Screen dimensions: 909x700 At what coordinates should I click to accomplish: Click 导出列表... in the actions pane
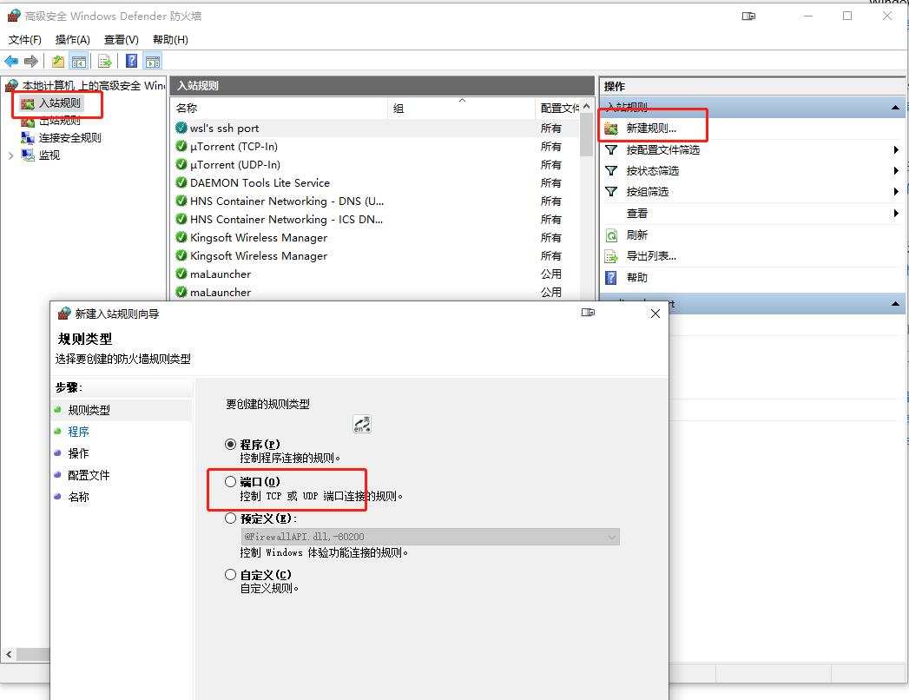point(651,256)
